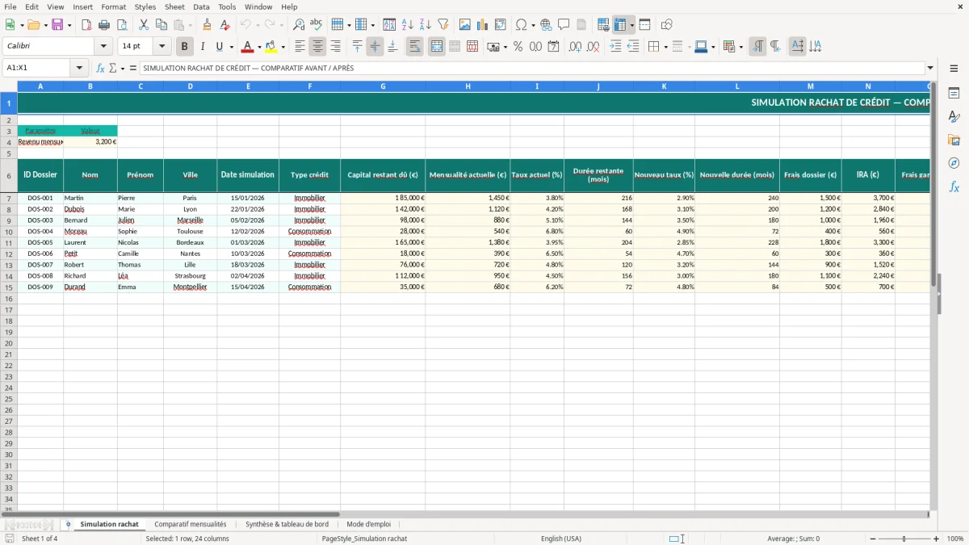Viewport: 969px width, 545px height.
Task: Toggle Merge and Center Cells
Action: pos(436,47)
